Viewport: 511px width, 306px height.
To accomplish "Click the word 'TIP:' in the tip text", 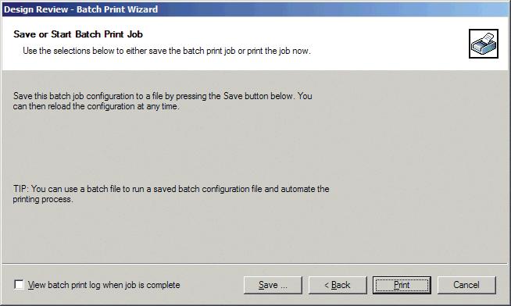I will point(21,189).
